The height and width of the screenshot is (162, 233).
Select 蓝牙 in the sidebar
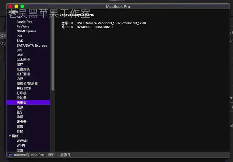point(20,112)
